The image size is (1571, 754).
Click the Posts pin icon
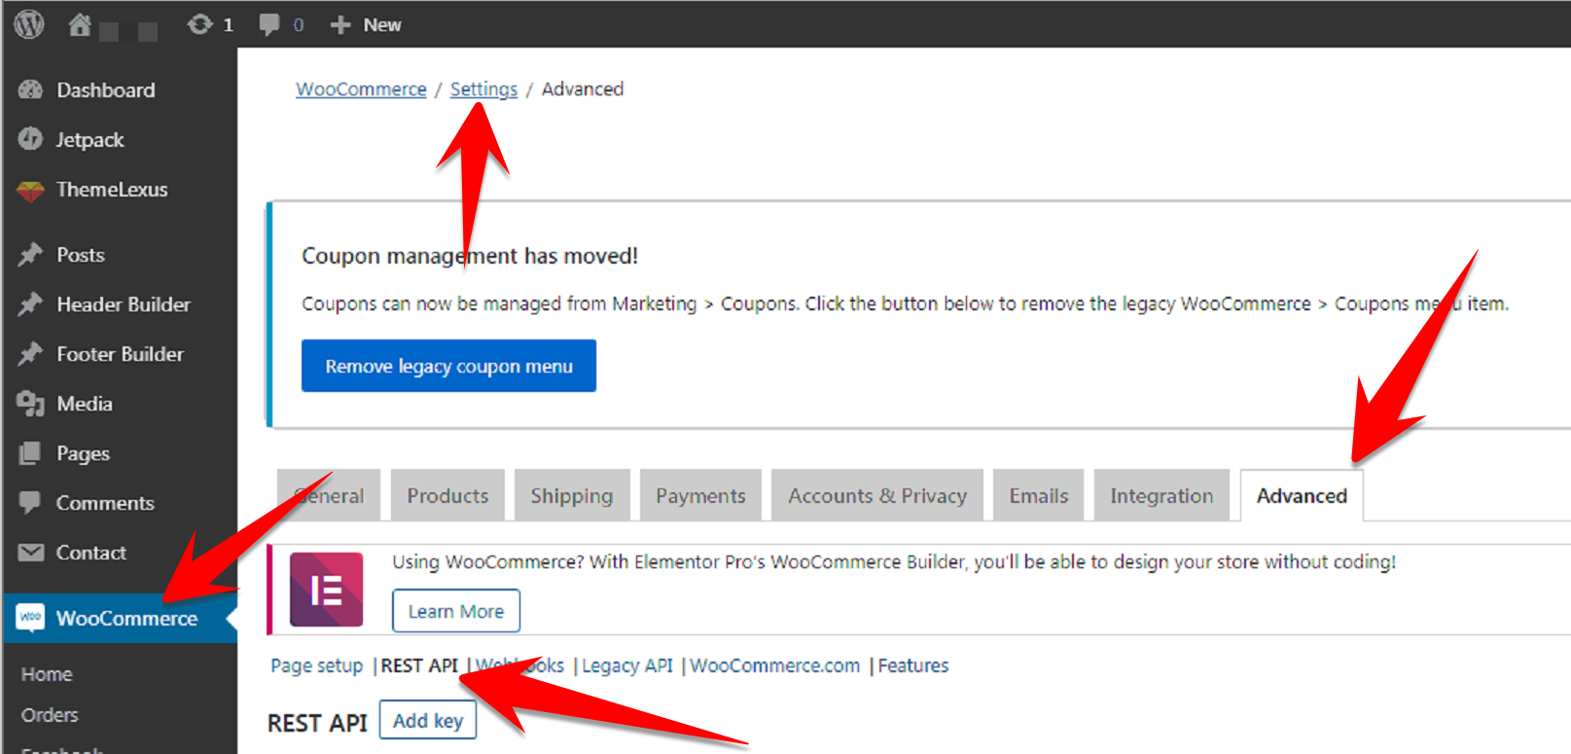click(x=31, y=255)
